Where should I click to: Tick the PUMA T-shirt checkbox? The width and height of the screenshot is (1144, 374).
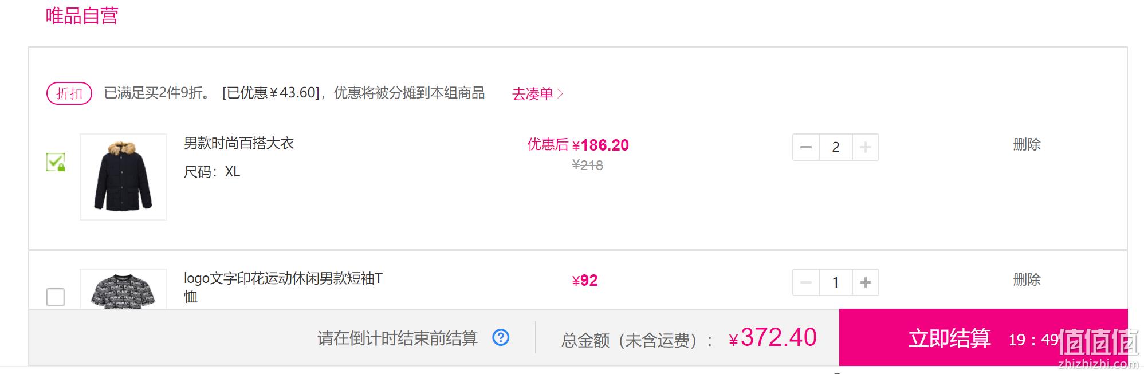click(x=56, y=297)
